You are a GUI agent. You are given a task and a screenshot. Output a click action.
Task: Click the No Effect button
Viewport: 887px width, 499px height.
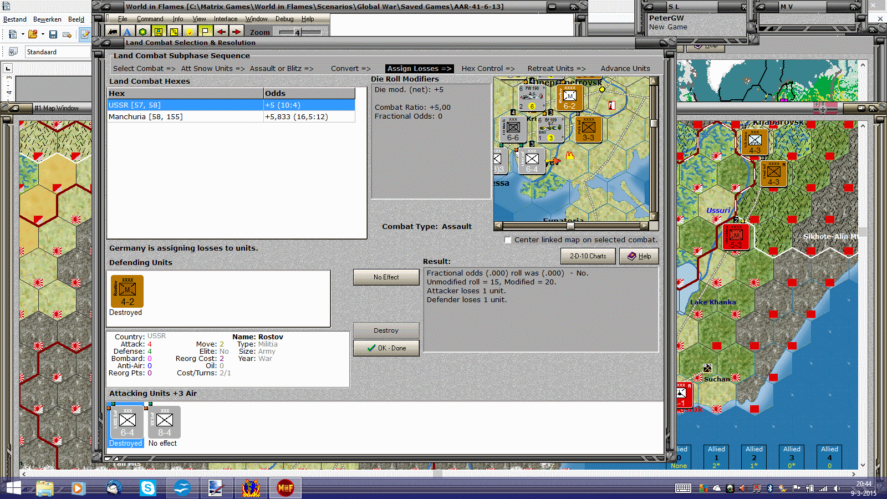(x=386, y=277)
